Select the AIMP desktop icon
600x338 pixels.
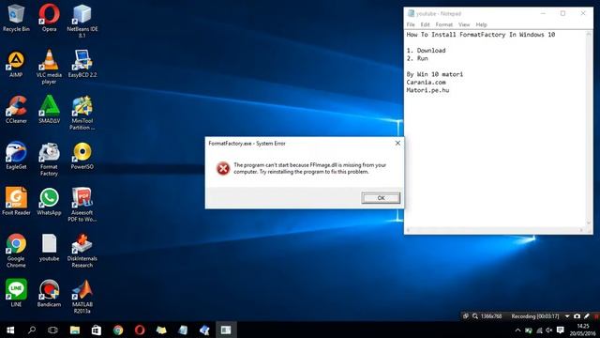coord(16,64)
